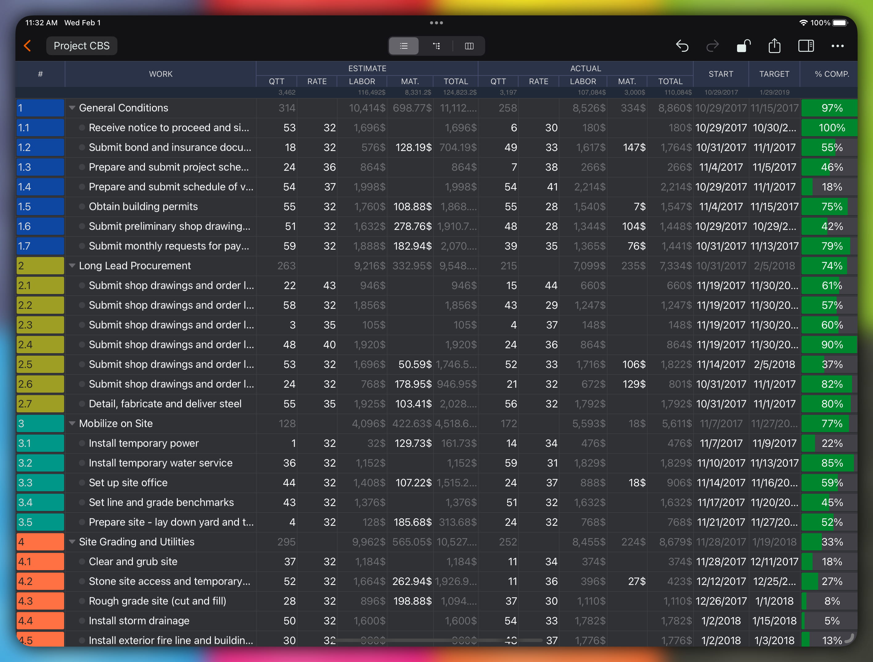This screenshot has height=662, width=873.
Task: Select the % COMP. column header
Action: [x=832, y=74]
